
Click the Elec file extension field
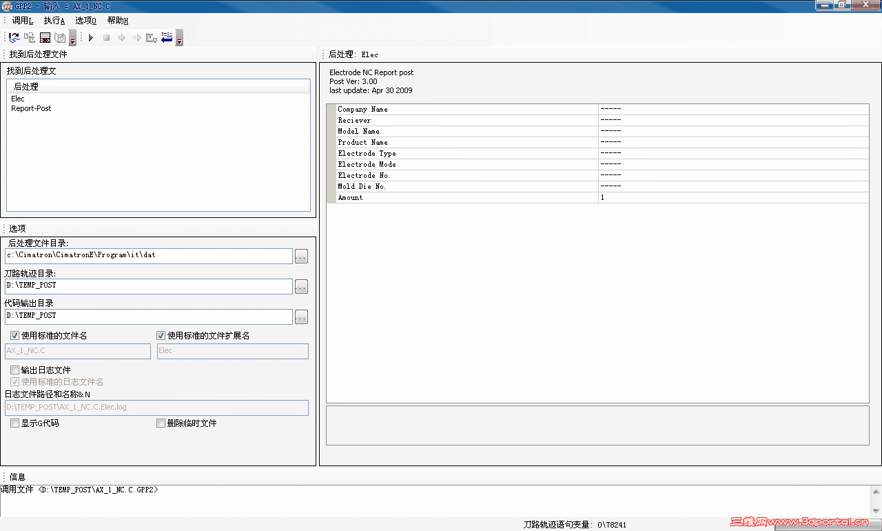(233, 351)
